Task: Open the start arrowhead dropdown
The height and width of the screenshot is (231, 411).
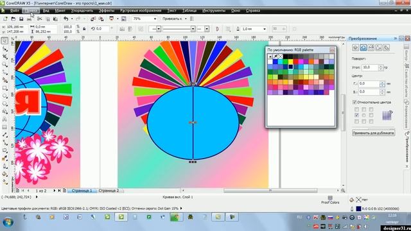Action: coord(159,29)
